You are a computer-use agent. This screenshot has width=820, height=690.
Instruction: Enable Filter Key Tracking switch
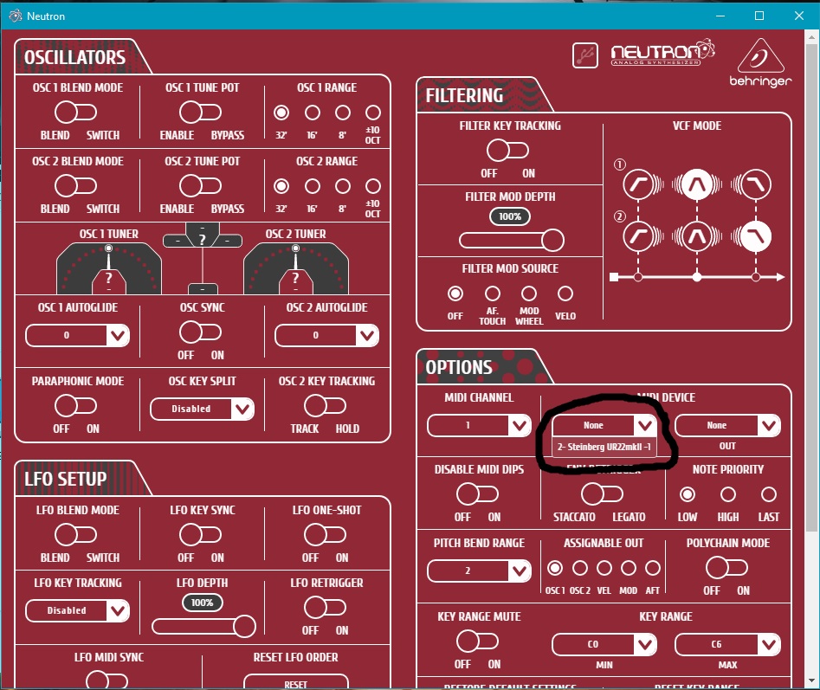pos(507,151)
